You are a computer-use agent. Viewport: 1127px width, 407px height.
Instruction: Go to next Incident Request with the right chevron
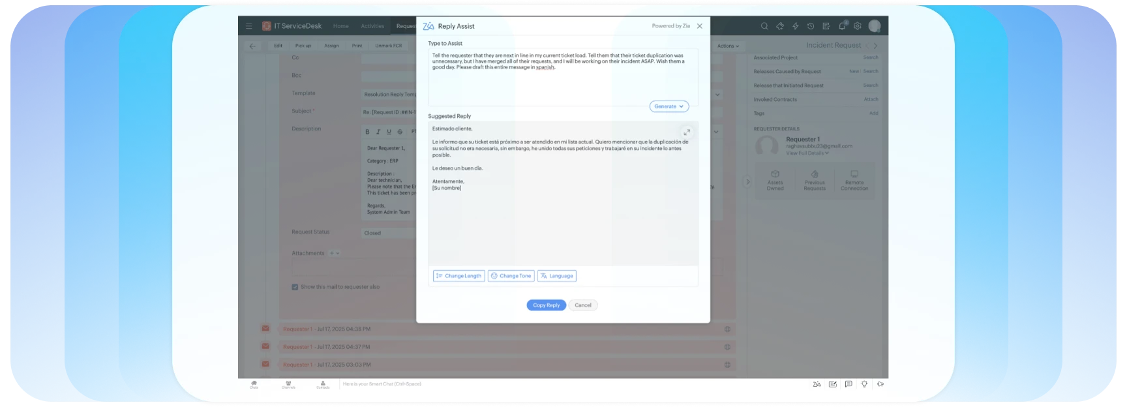tap(875, 46)
